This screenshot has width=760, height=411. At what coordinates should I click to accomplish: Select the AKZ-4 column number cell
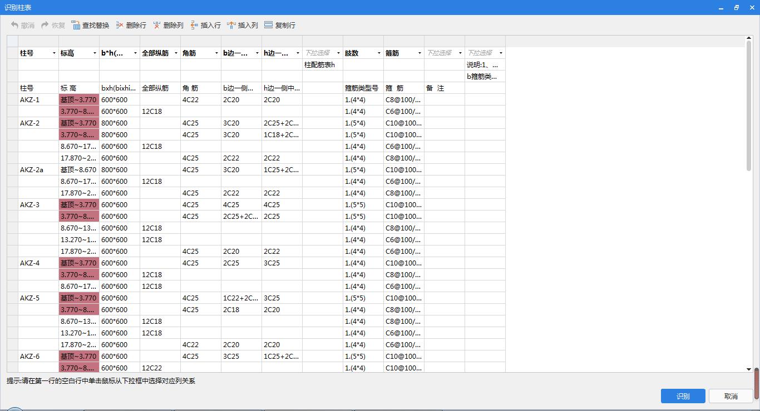click(x=38, y=263)
